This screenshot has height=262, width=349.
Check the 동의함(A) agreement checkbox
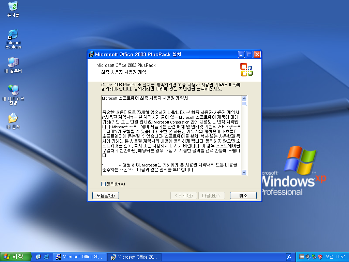(103, 184)
